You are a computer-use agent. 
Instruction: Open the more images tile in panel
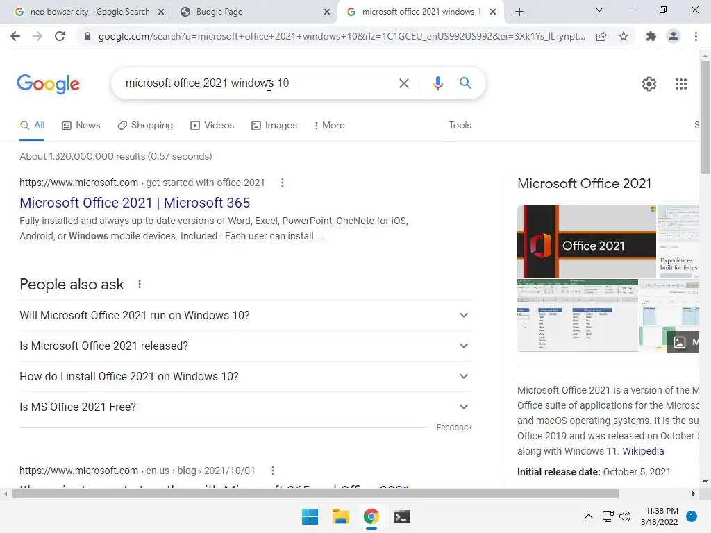point(683,342)
